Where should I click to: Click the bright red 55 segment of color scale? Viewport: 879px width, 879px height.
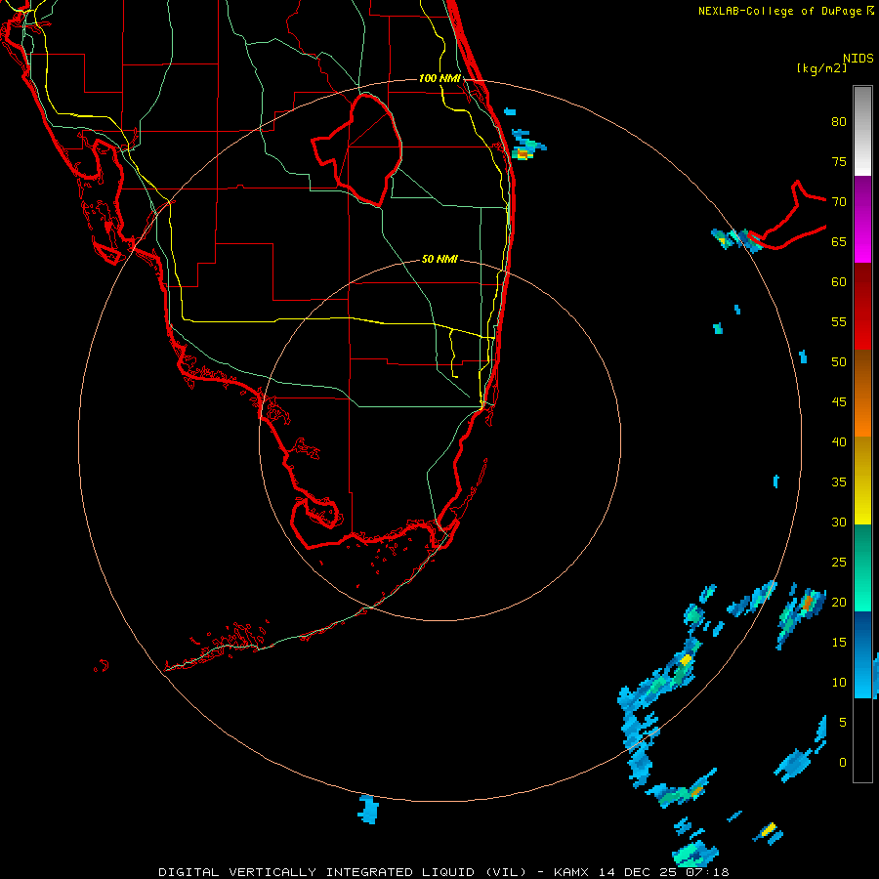[x=862, y=328]
